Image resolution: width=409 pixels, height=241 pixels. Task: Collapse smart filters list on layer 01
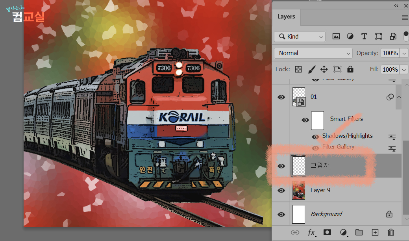click(399, 97)
